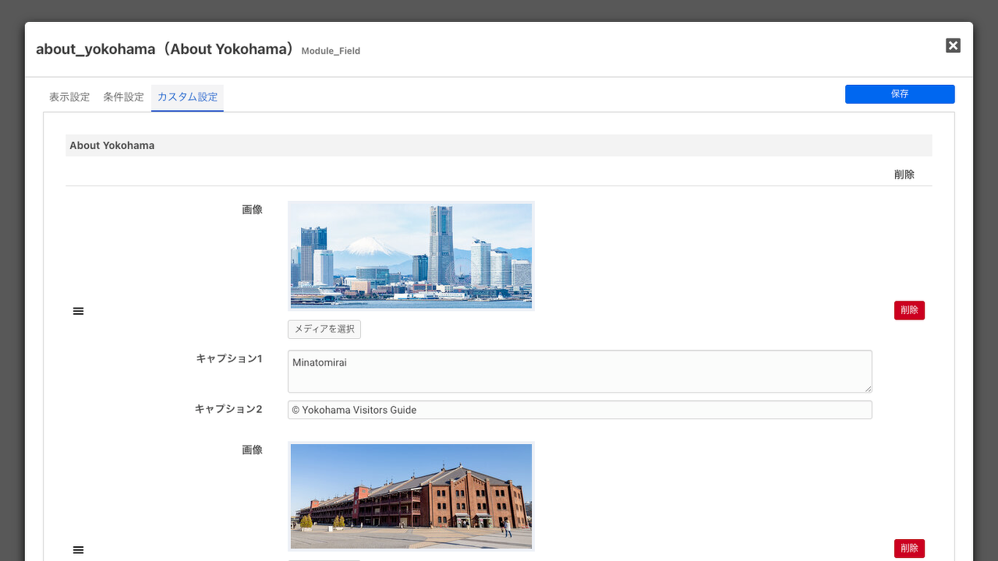
Task: Delete the Minatomirai entry with the red 削除 button
Action: click(909, 310)
